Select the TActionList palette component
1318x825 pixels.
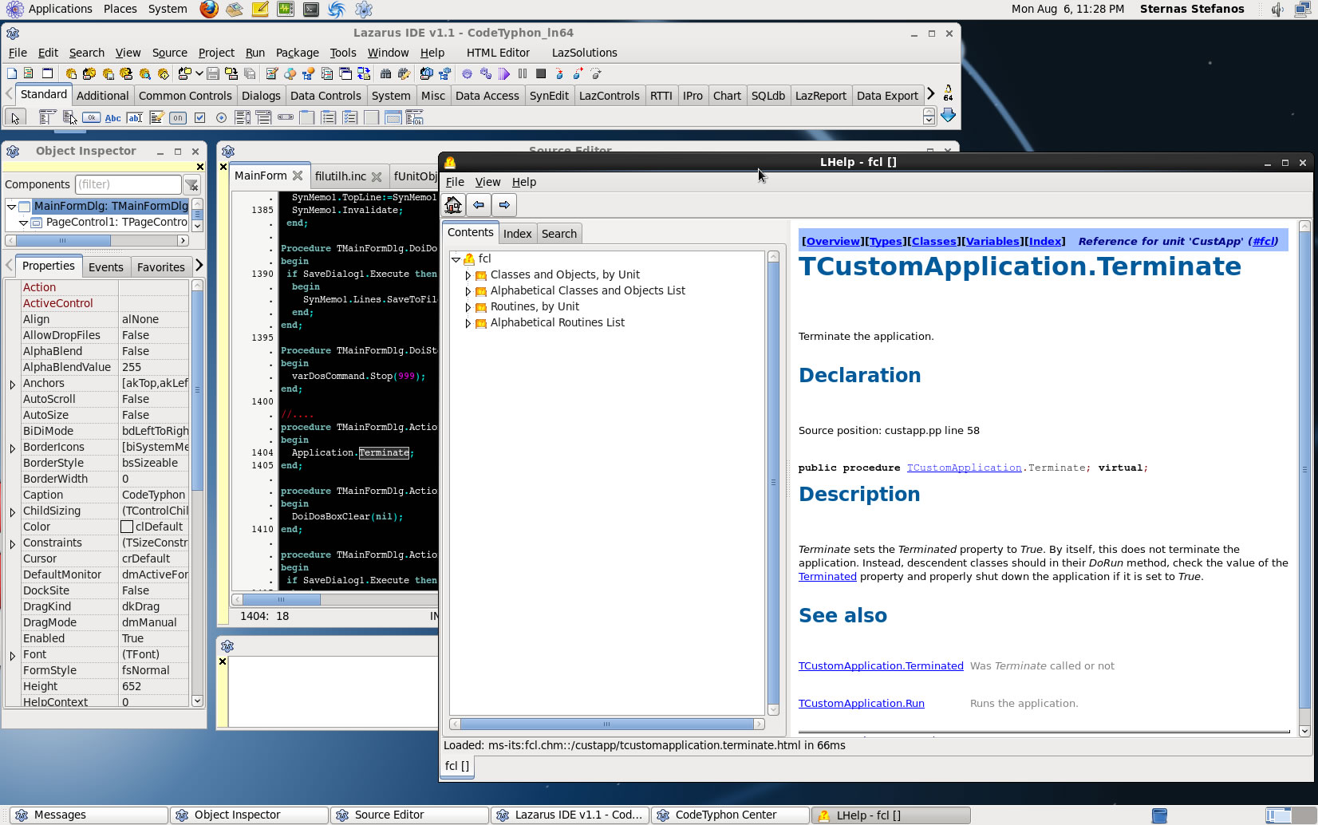tap(415, 117)
